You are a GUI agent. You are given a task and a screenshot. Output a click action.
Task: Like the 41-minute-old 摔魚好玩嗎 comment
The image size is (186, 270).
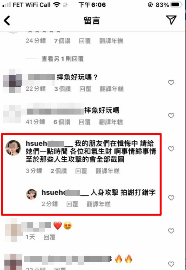171,115
